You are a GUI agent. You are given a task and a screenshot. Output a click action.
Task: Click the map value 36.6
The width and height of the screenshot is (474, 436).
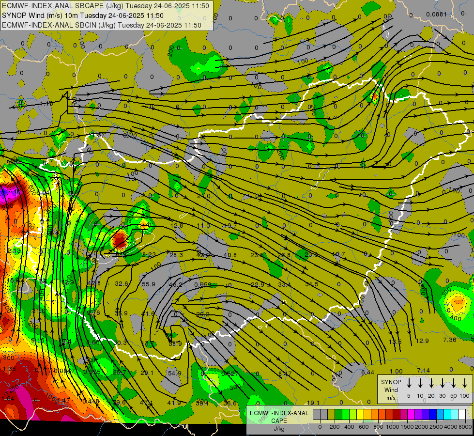click(230, 403)
